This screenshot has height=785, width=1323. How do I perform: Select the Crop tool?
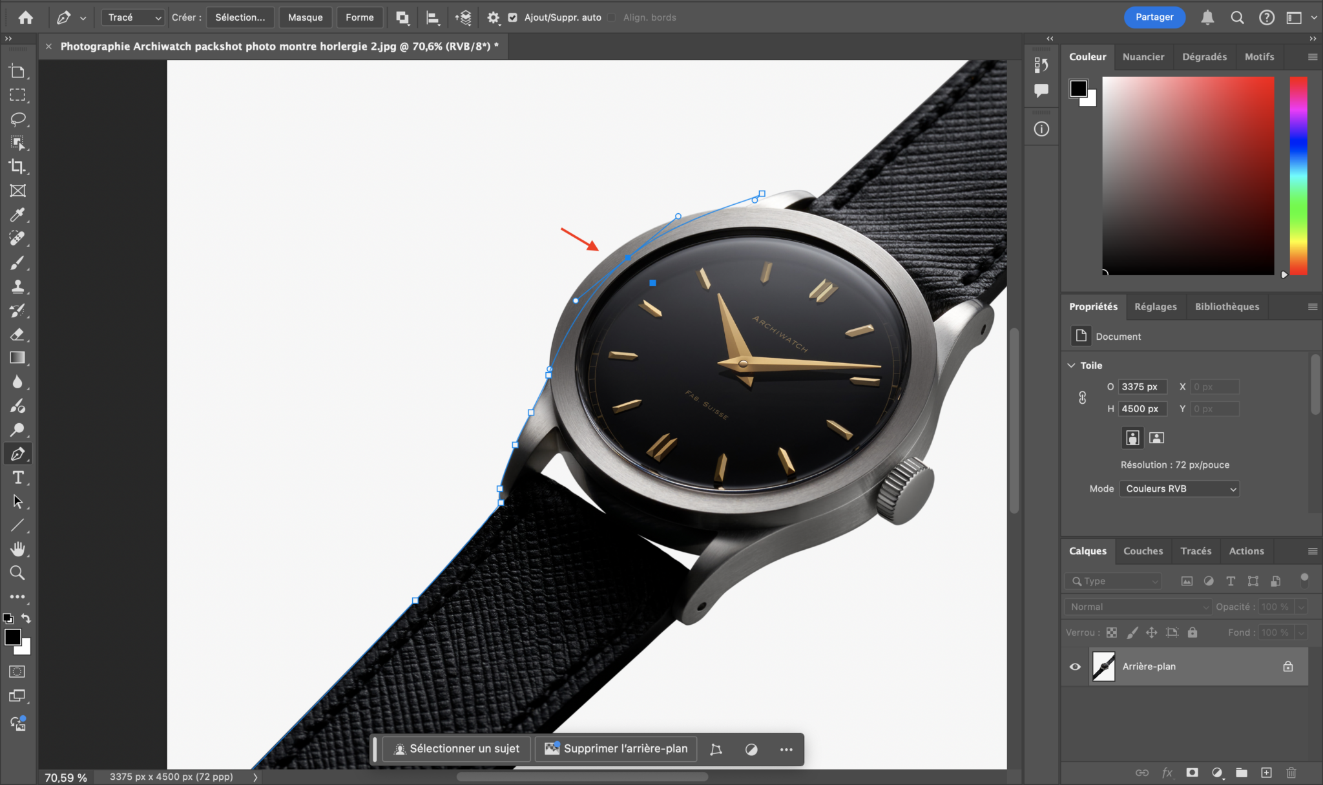pos(17,167)
